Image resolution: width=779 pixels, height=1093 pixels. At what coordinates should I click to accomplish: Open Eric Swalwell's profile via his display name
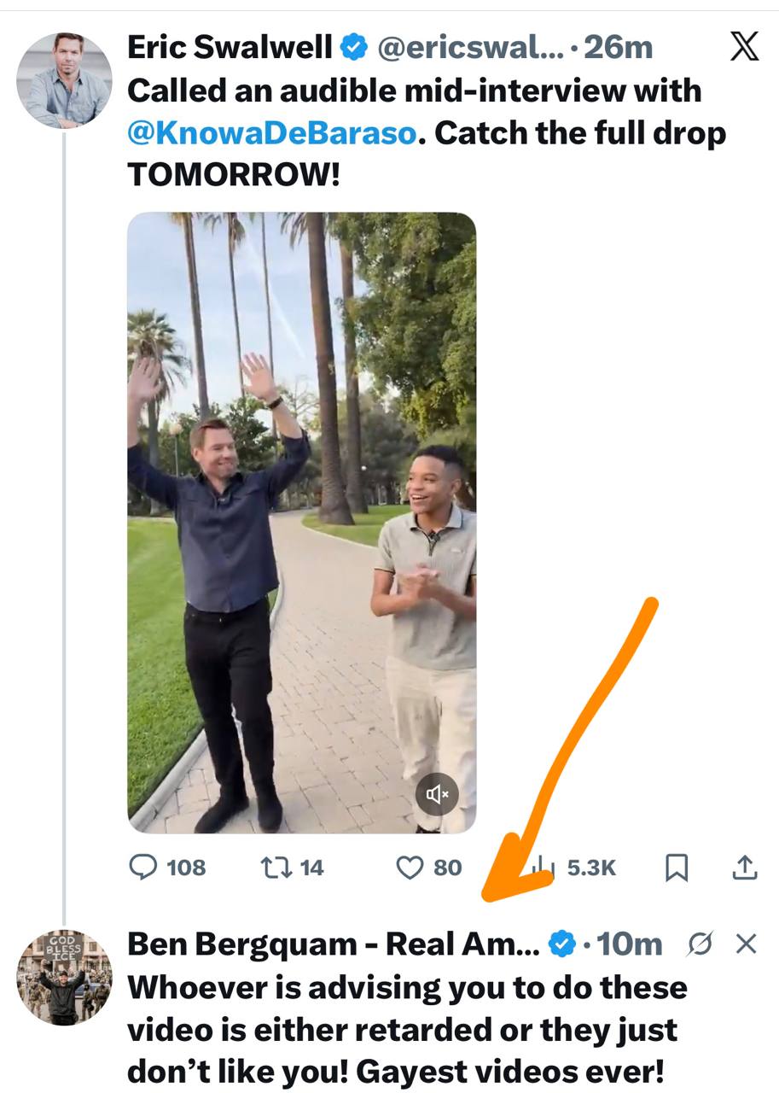[230, 48]
